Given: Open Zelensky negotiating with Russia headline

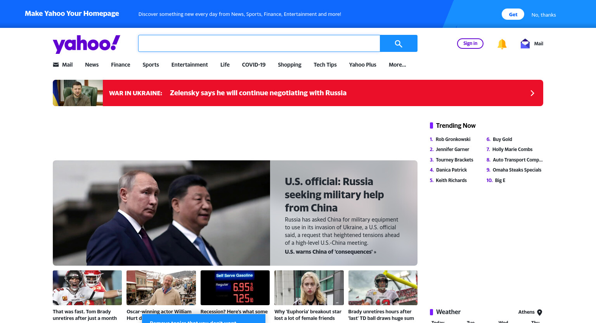Looking at the screenshot, I should coord(258,93).
